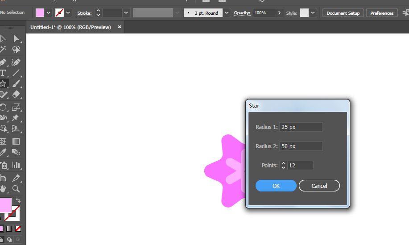This screenshot has width=409, height=245.
Task: Choose the Warp width tool
Action: 3,118
